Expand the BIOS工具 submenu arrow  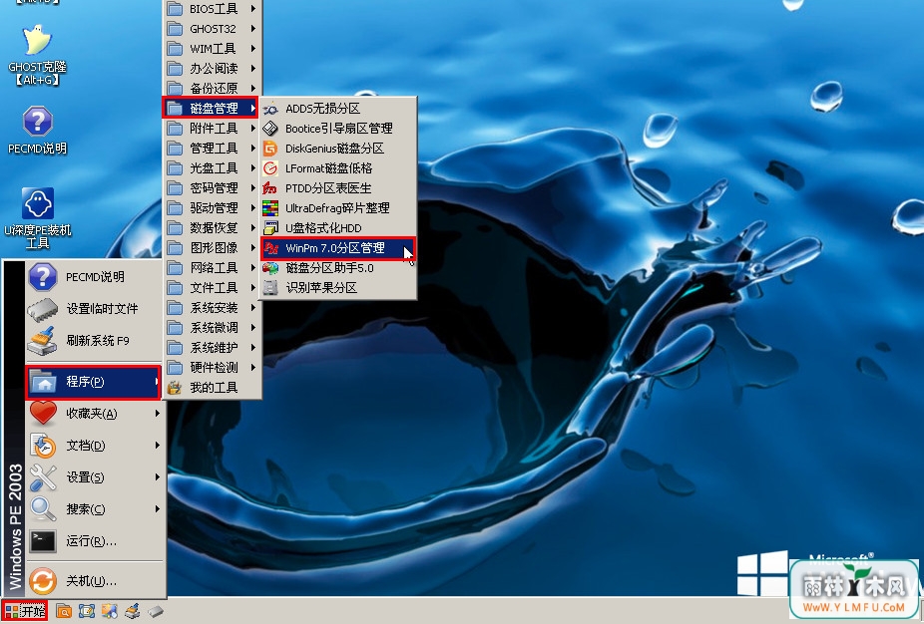pos(252,9)
